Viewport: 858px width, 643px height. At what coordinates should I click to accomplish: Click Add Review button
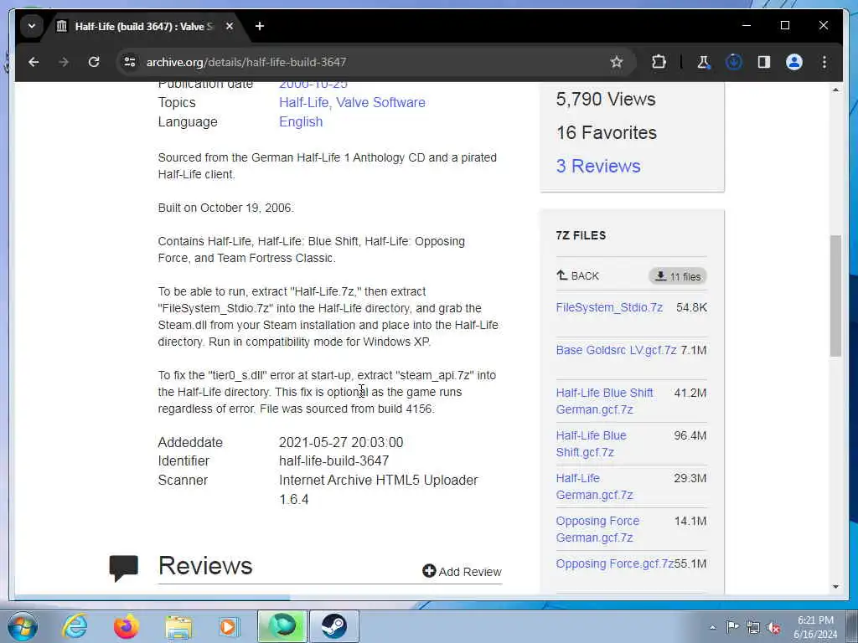coord(462,571)
